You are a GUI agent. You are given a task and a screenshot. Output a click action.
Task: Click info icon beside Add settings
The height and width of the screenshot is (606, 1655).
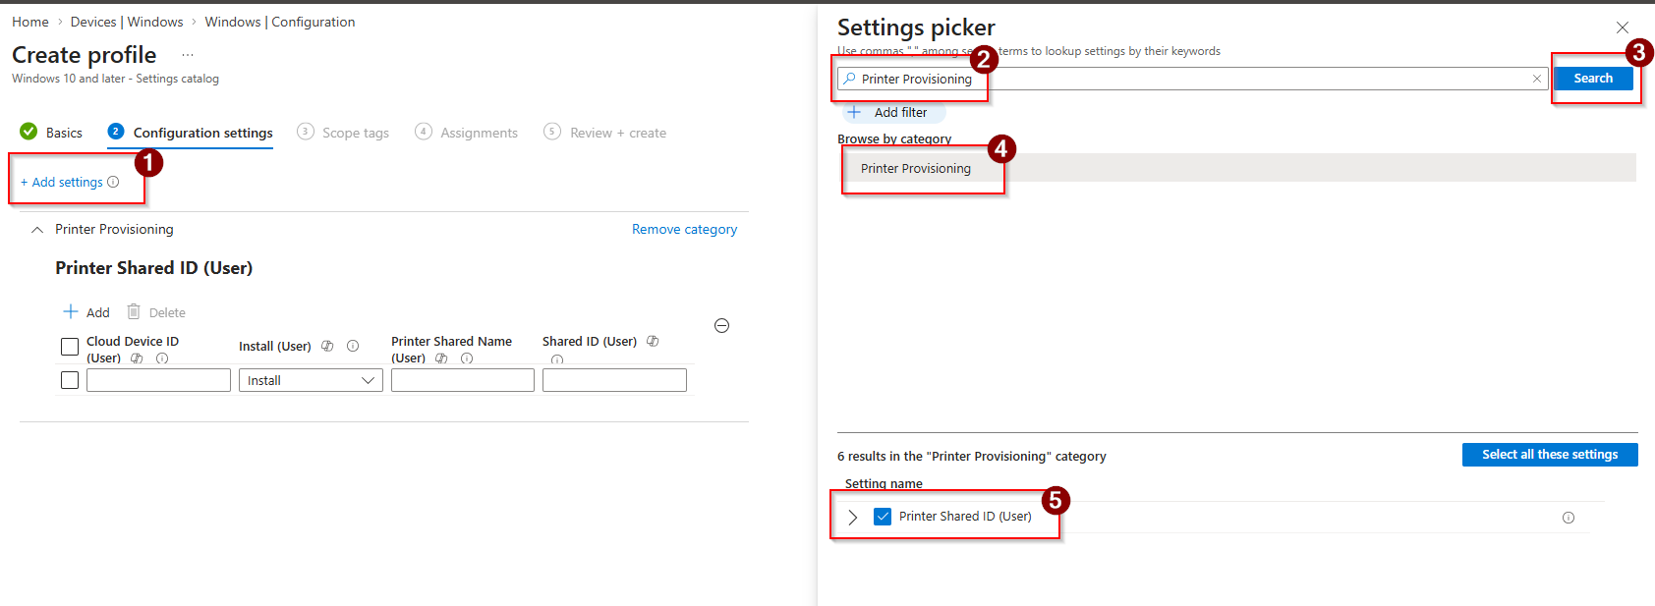113,182
